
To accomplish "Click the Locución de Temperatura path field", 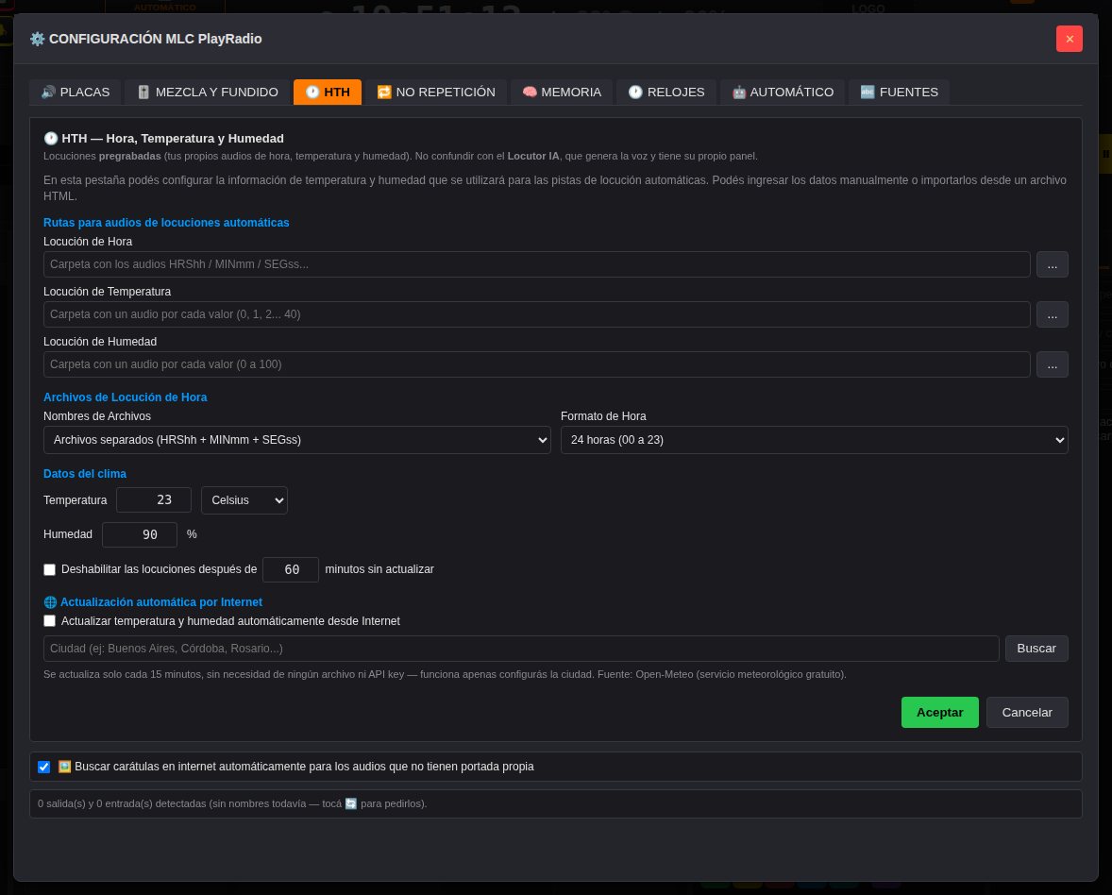I will pyautogui.click(x=537, y=314).
